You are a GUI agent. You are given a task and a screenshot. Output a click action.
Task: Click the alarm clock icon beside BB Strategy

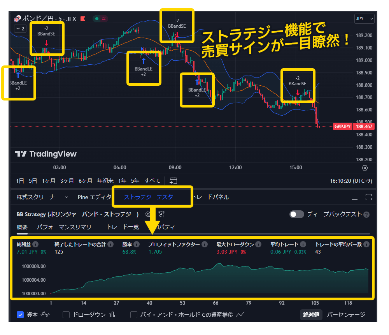tap(161, 214)
